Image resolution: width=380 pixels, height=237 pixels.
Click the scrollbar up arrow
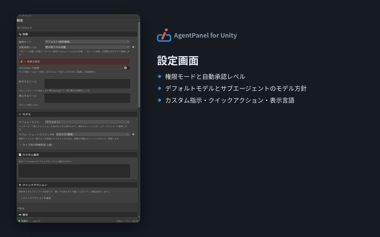coord(139,20)
